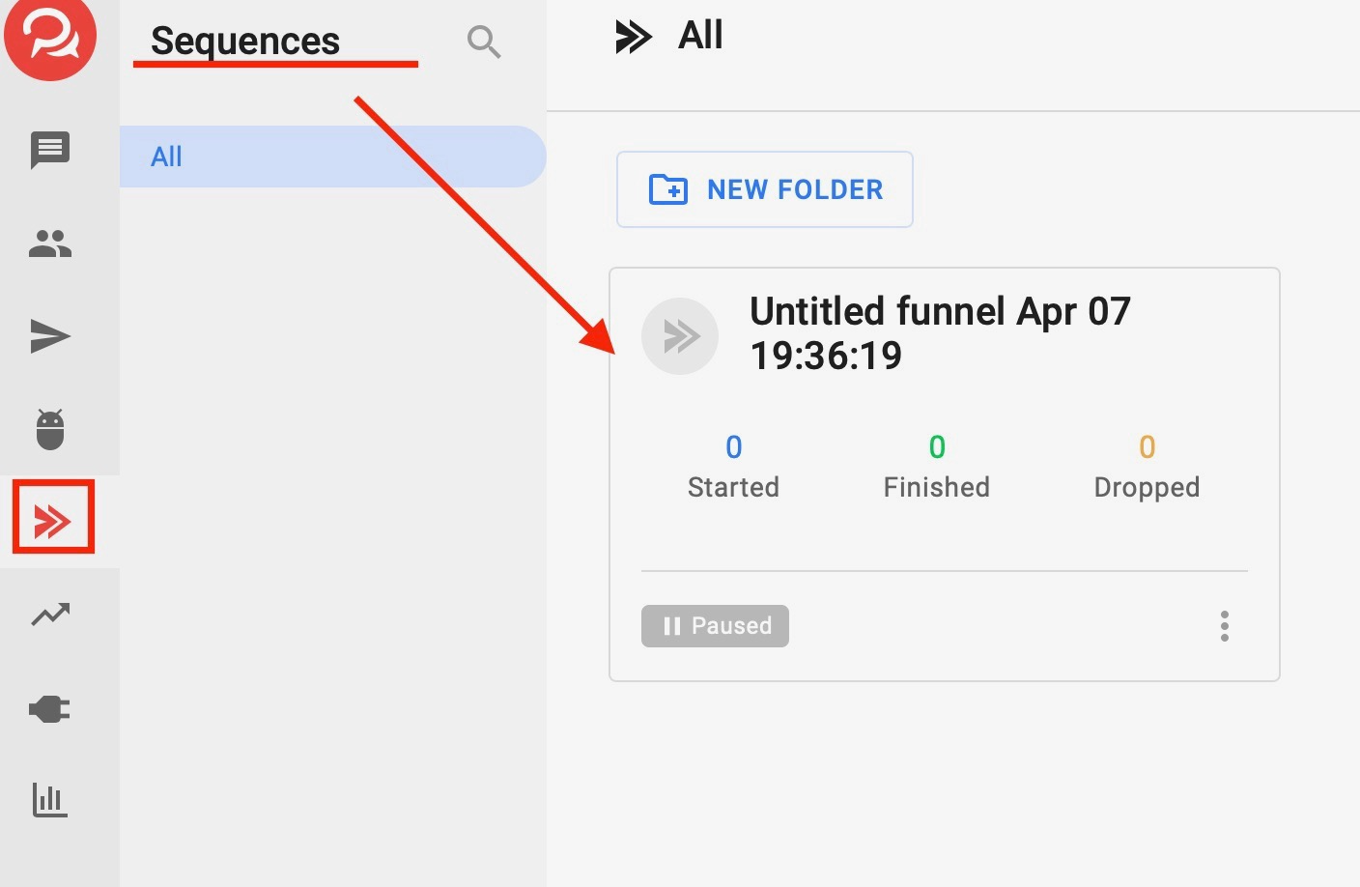Open the Integrations plug icon
Viewport: 1360px width, 887px height.
(50, 709)
